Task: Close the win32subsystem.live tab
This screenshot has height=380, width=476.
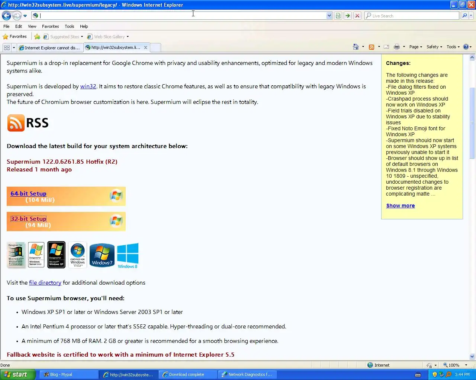Action: [145, 47]
